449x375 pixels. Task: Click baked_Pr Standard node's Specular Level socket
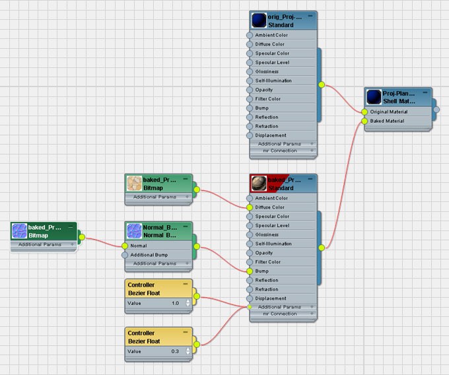coord(250,226)
